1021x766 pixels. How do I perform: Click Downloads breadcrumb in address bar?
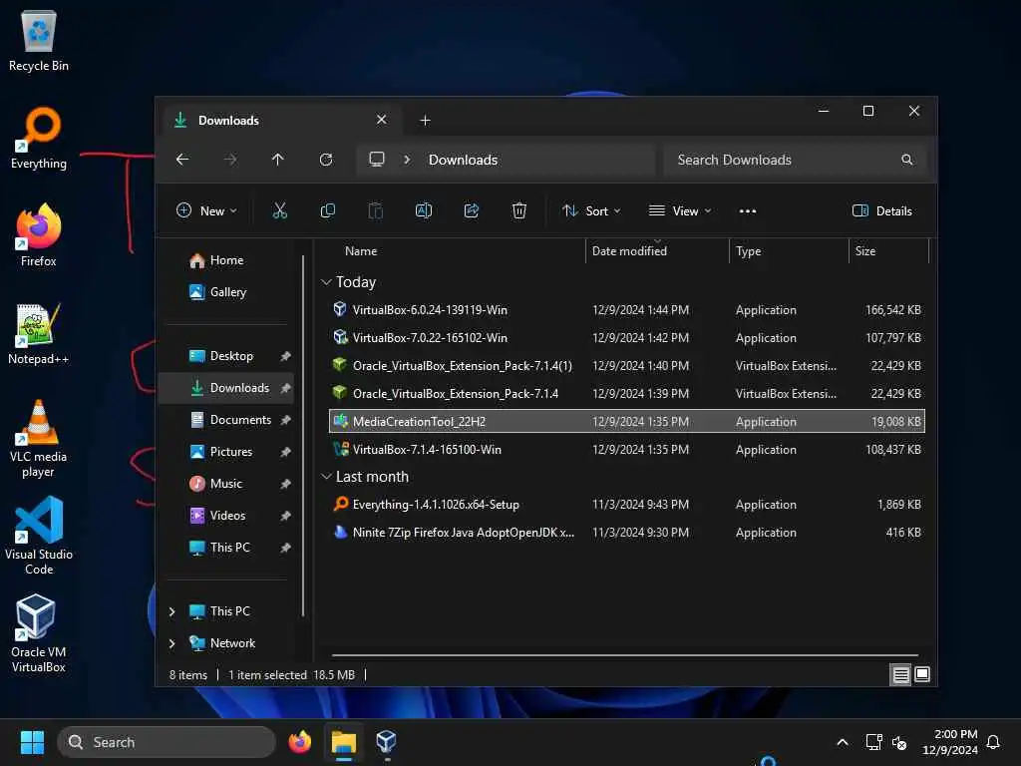click(463, 160)
